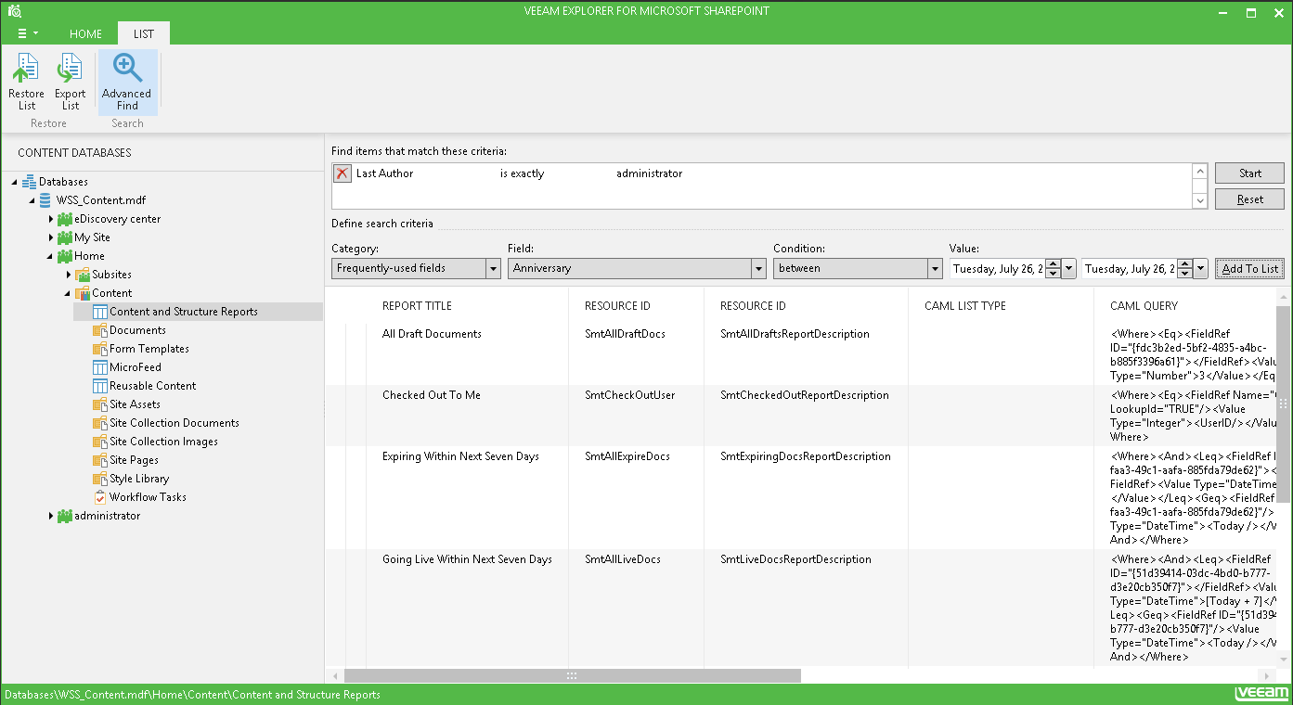
Task: Click the Home site icon
Action: [64, 256]
